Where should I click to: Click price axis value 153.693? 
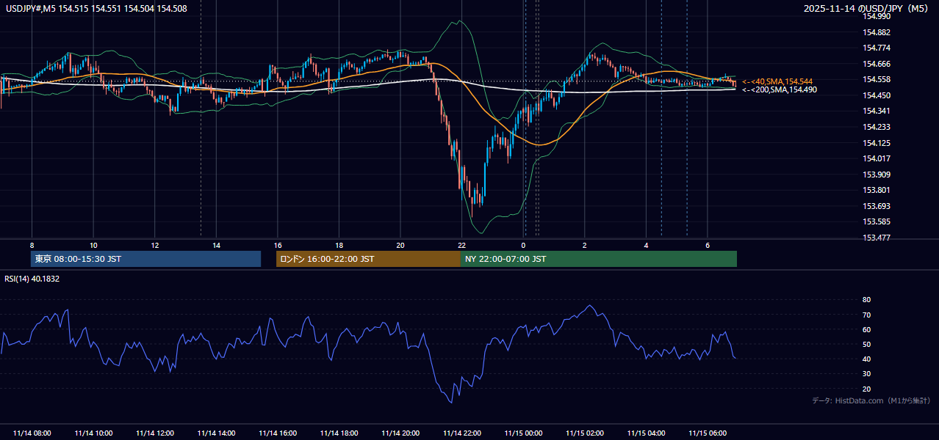(877, 206)
